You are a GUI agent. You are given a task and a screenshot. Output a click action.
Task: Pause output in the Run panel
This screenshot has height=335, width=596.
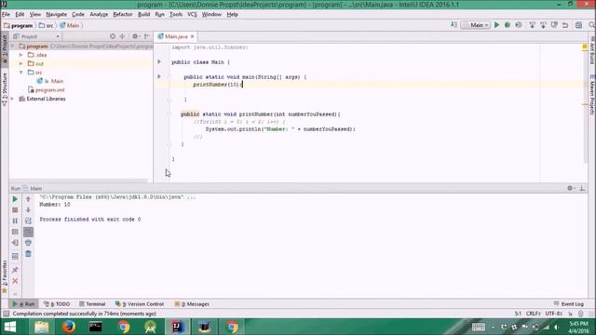(x=15, y=221)
